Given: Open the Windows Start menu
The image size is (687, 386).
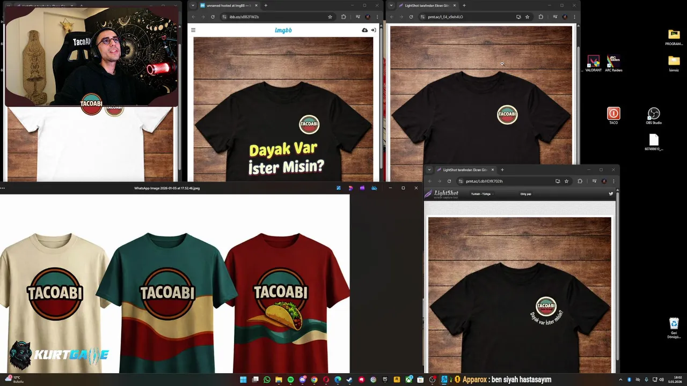Looking at the screenshot, I should point(243,380).
